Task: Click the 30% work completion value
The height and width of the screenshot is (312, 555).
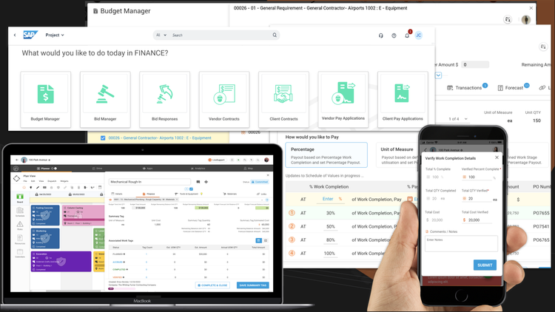Action: [x=330, y=213]
